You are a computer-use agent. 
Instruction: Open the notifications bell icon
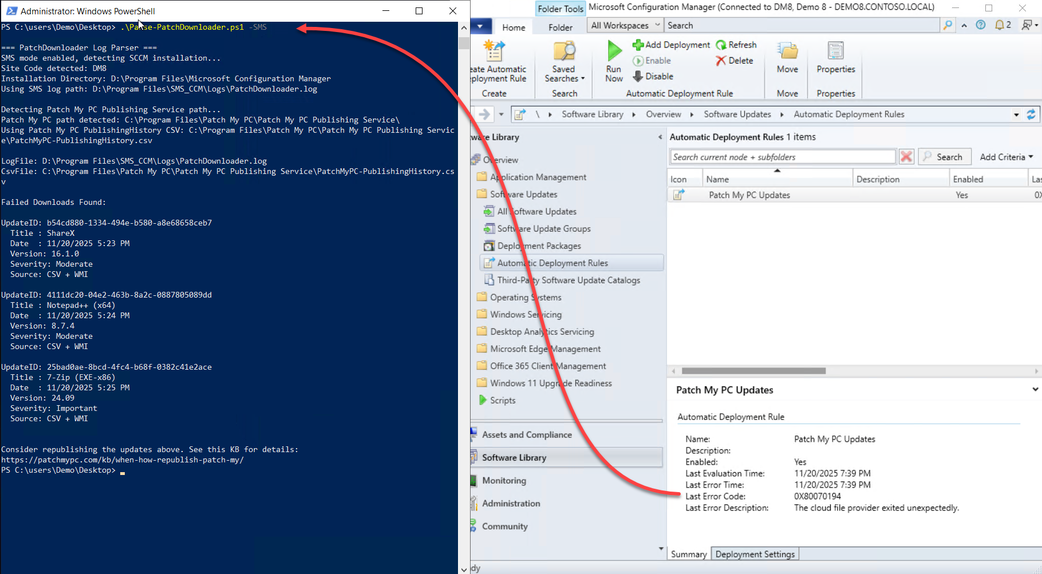(x=1000, y=25)
